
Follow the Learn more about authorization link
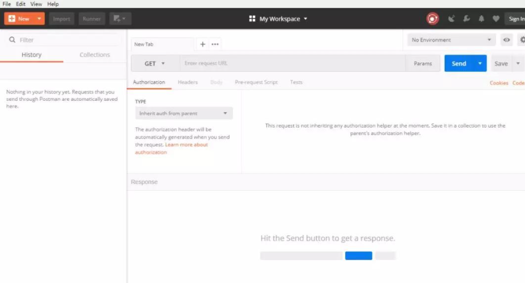point(171,149)
